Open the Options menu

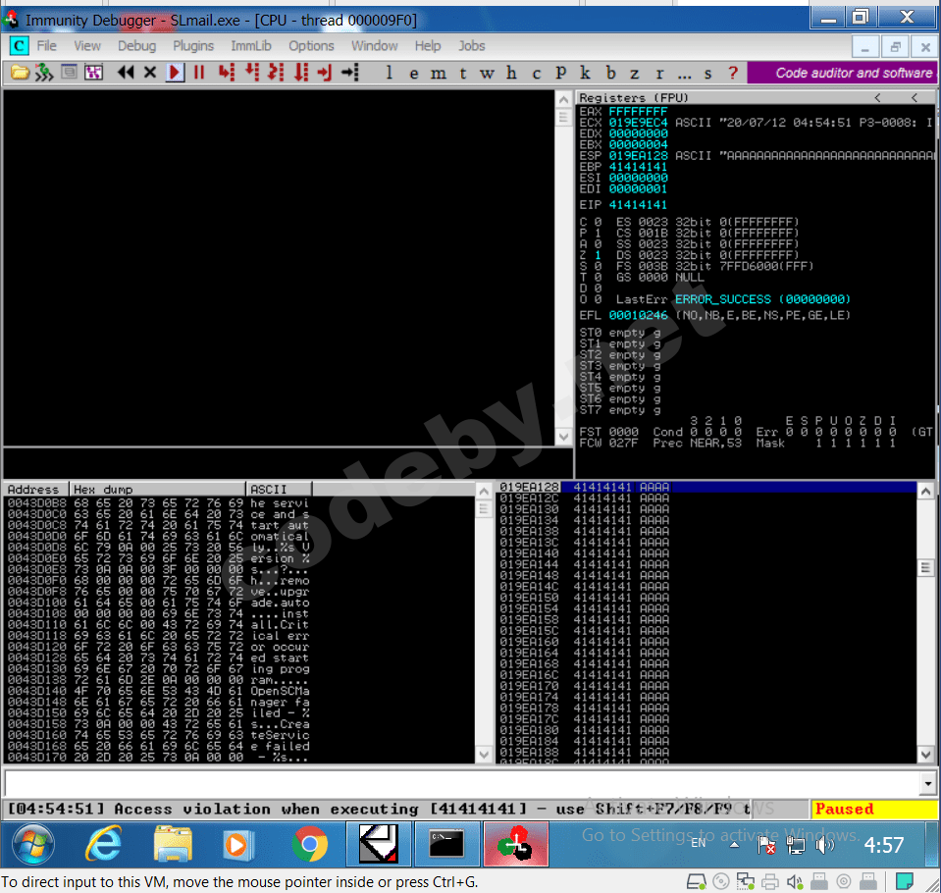click(x=311, y=45)
